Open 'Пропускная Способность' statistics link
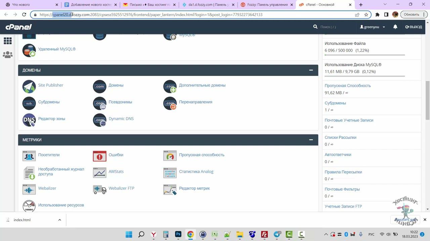Screen dimensions: 430x241 (348, 86)
